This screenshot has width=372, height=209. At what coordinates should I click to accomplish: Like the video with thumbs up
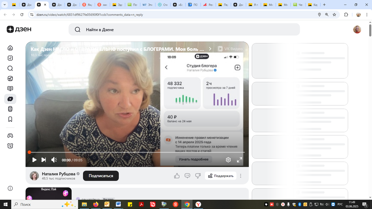[x=177, y=176]
